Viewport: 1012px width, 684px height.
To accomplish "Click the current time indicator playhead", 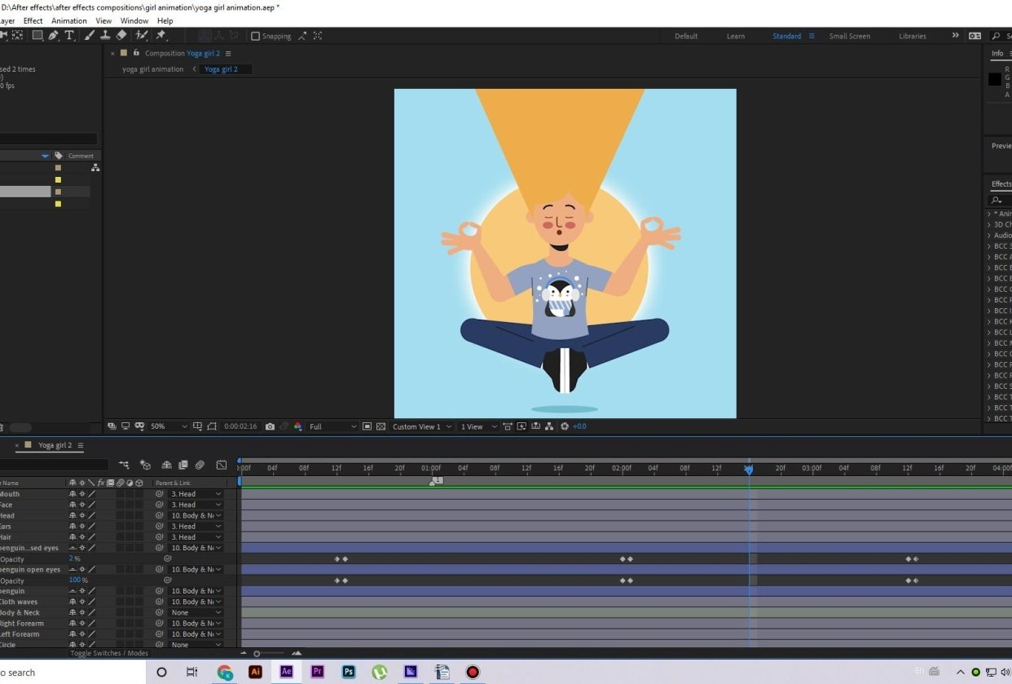I will 749,469.
